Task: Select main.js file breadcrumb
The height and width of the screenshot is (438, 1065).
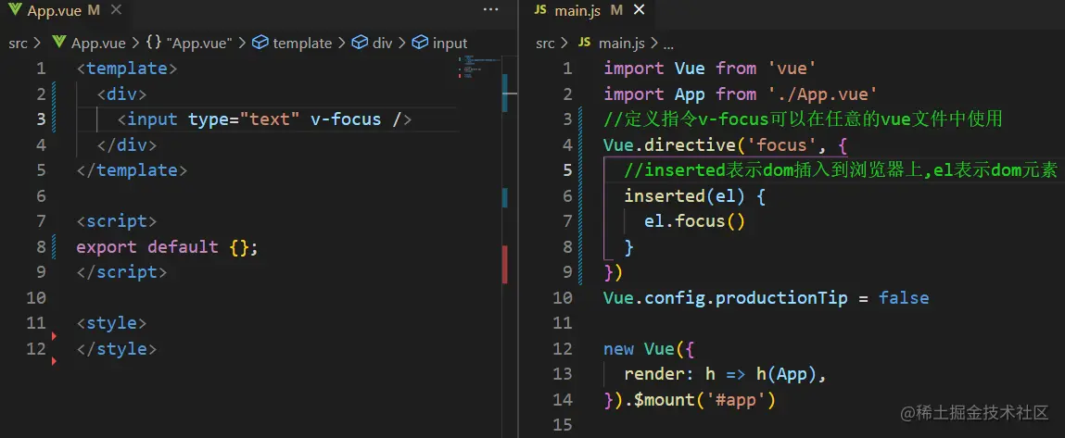Action: coord(621,43)
